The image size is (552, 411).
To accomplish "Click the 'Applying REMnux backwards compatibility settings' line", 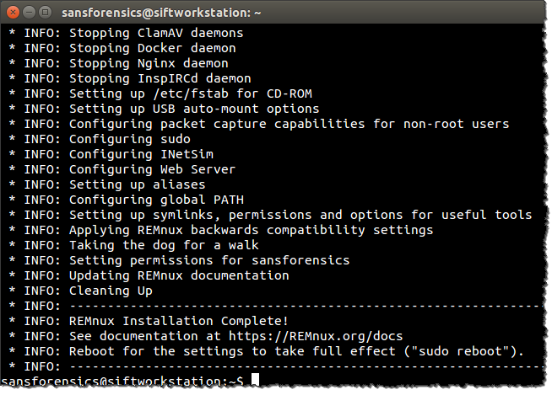I will pyautogui.click(x=221, y=230).
